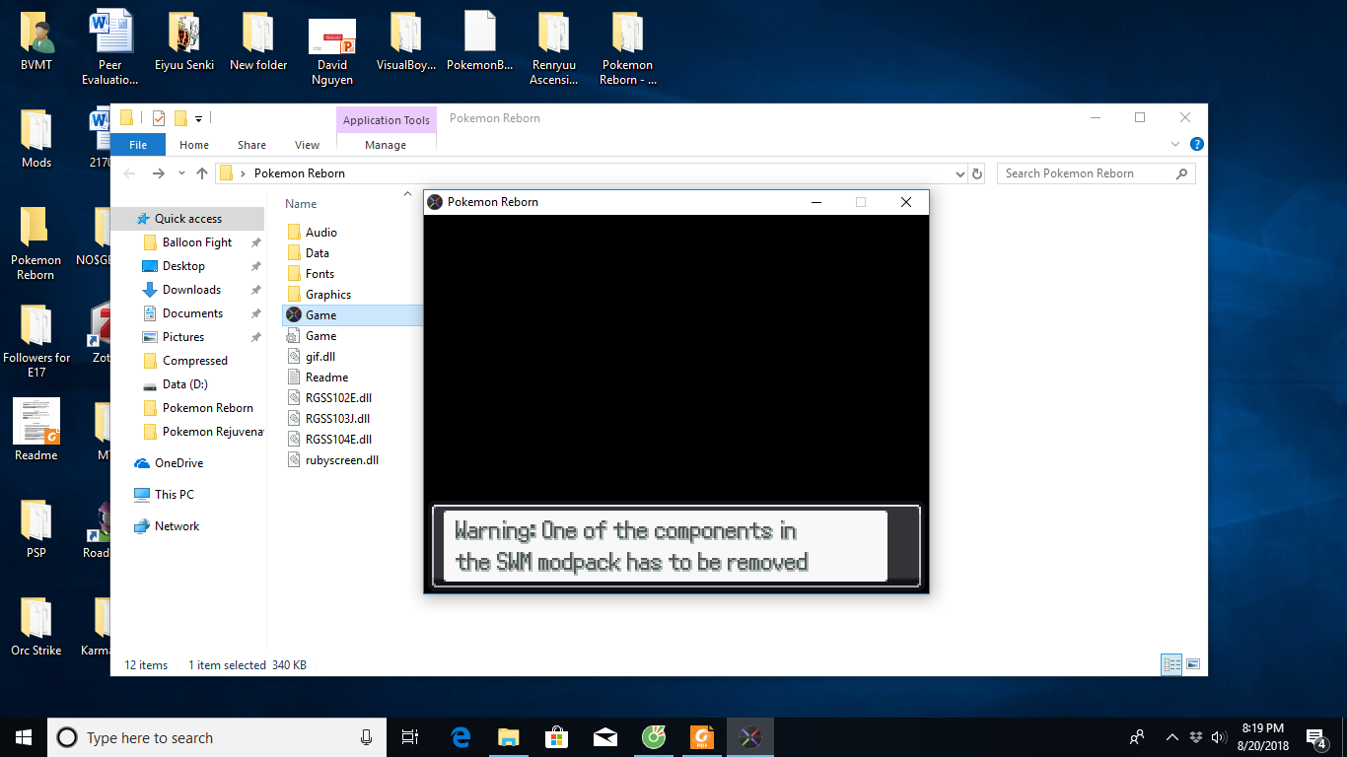Click the Task View taskbar icon

coord(410,737)
